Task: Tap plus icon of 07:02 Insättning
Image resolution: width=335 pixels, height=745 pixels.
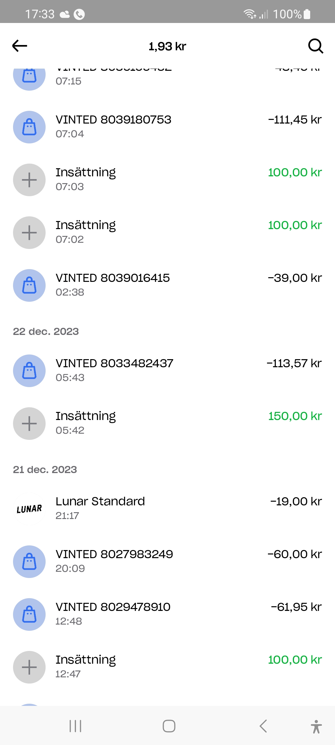Action: 29,233
